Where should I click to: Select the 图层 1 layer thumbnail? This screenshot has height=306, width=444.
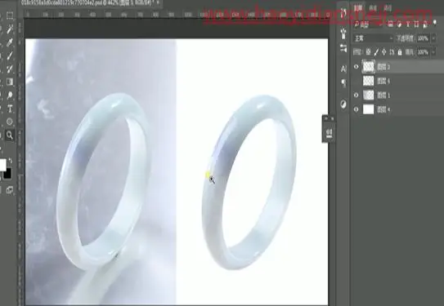369,95
